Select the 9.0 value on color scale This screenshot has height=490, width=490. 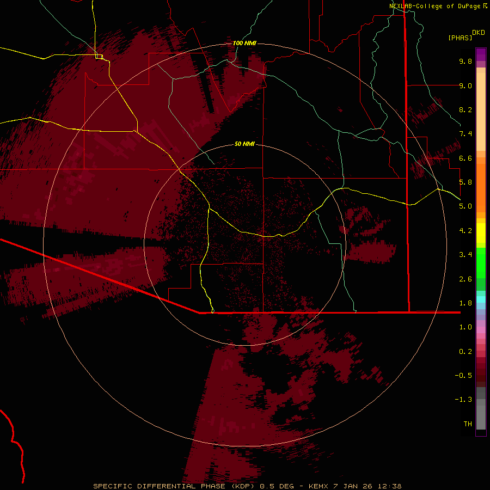point(465,85)
